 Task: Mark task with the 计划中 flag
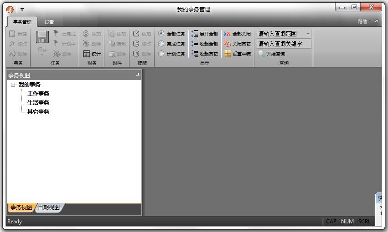click(56, 44)
